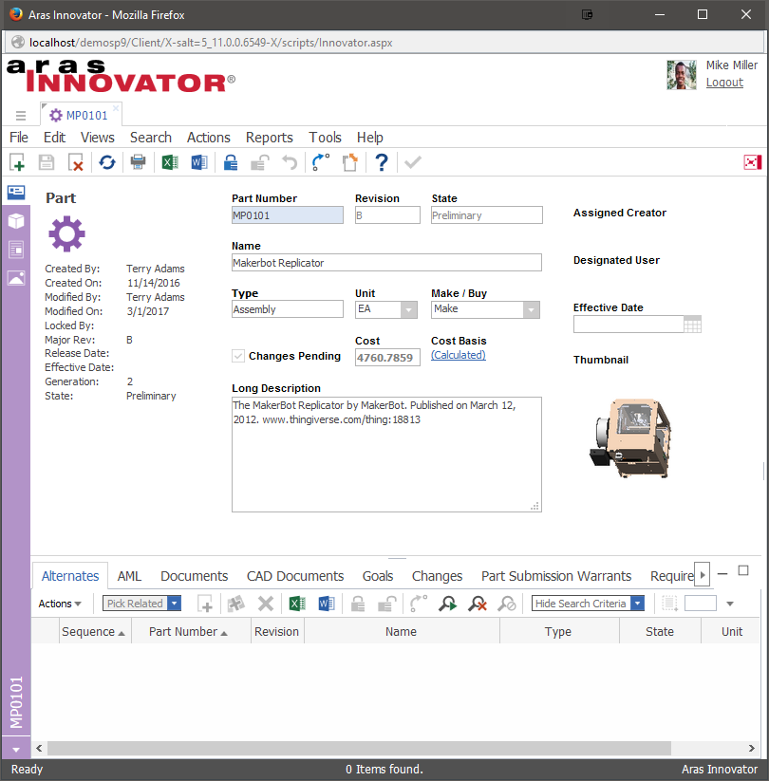
Task: Export relationships grid to Word
Action: point(327,604)
